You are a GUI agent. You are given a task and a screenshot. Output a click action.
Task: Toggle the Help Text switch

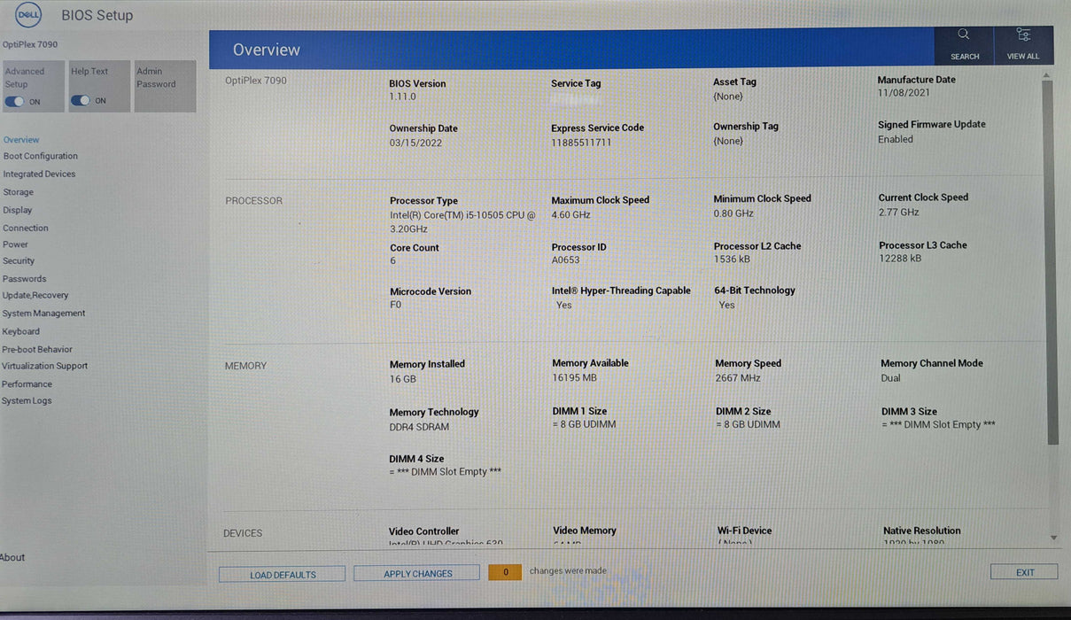click(81, 100)
